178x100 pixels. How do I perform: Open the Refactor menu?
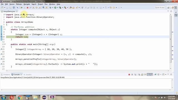[19, 4]
